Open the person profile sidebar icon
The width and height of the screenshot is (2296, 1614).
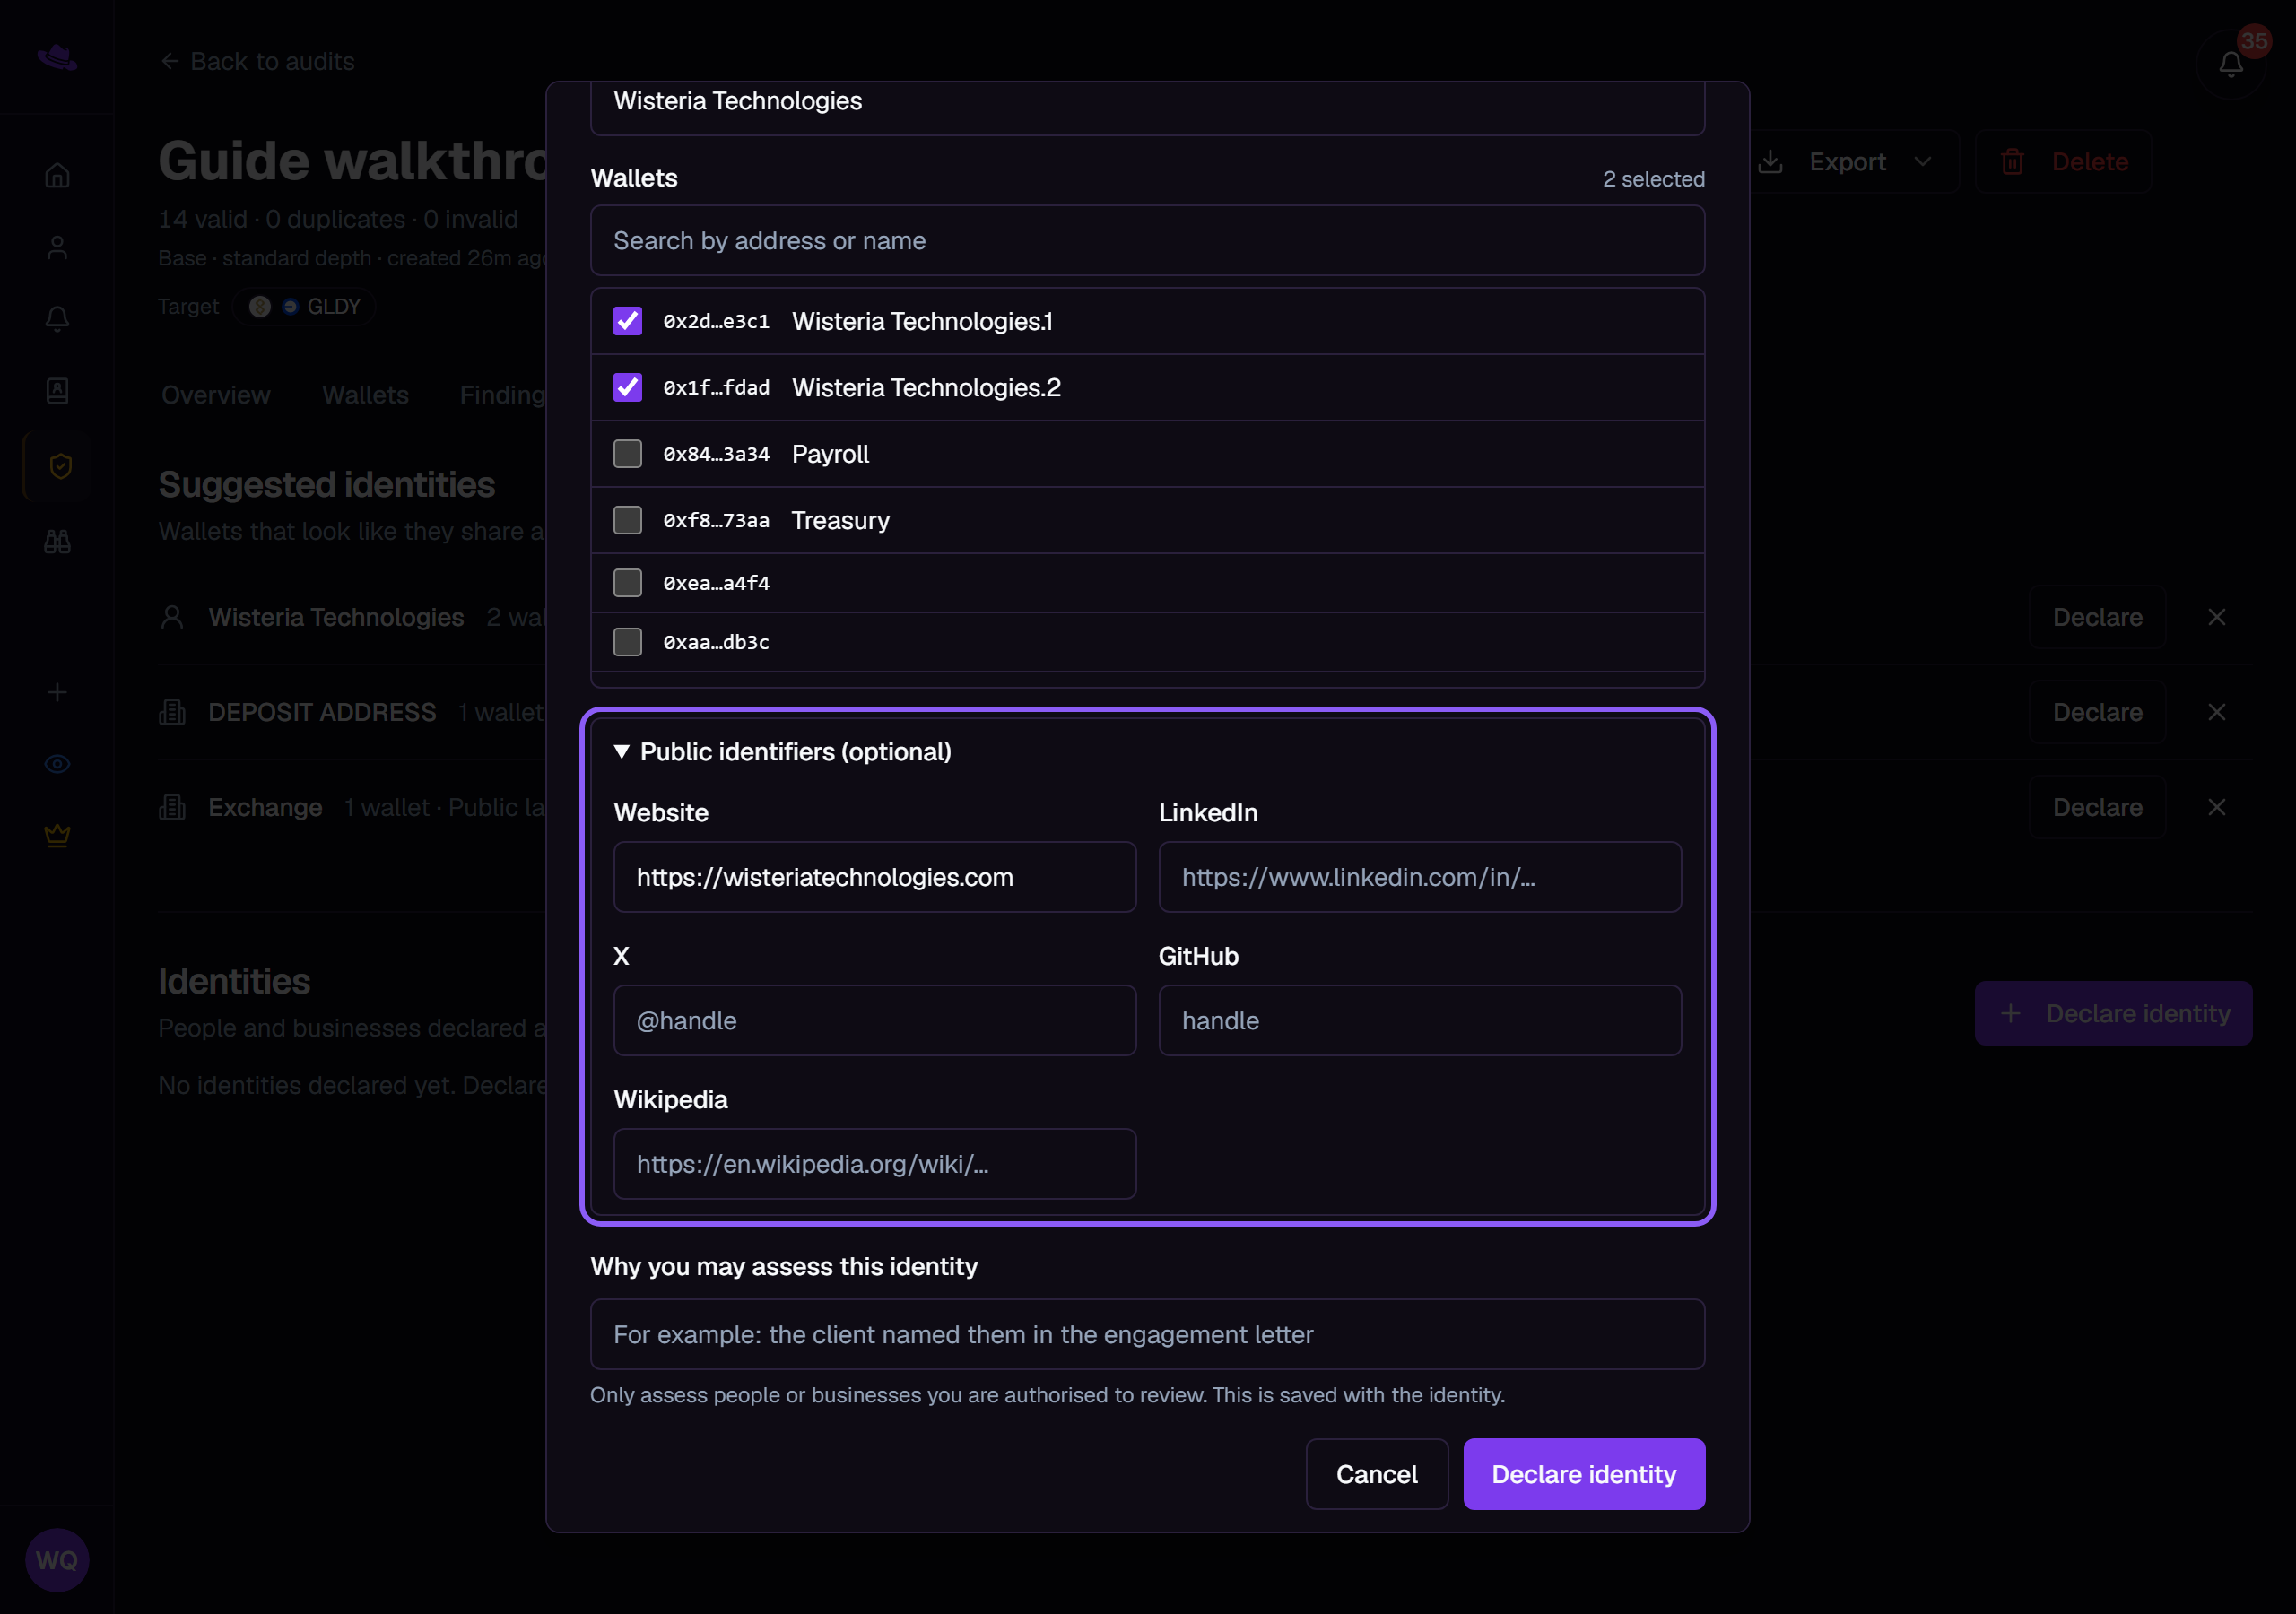click(57, 248)
